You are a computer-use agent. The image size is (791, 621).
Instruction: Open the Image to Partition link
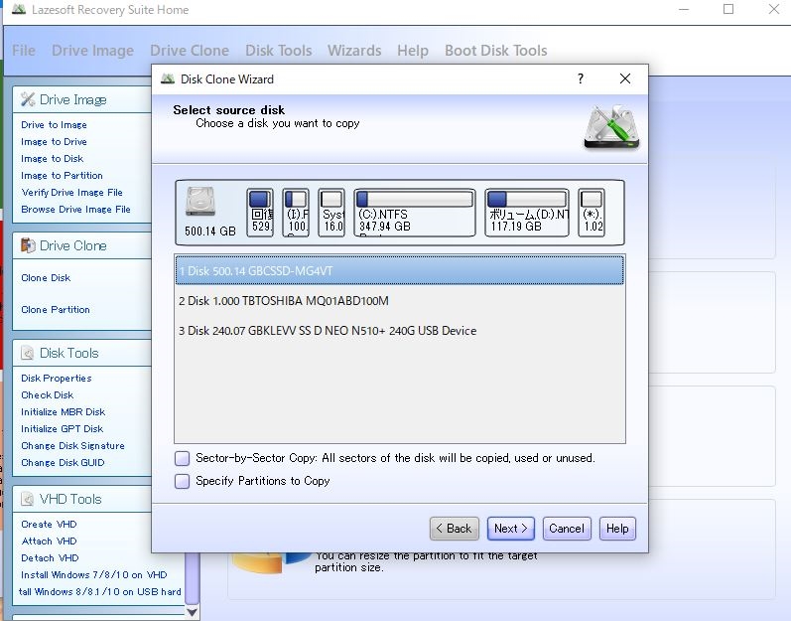pos(62,176)
